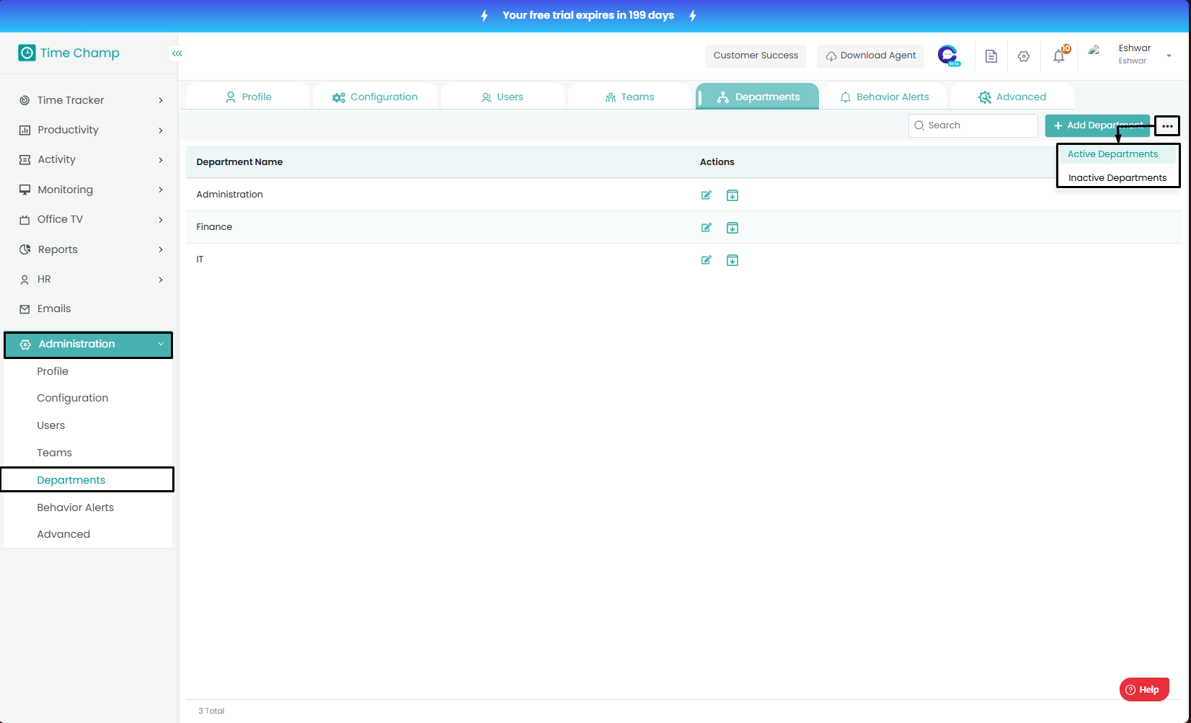Open the notifications bell icon
The image size is (1191, 723).
tap(1058, 56)
